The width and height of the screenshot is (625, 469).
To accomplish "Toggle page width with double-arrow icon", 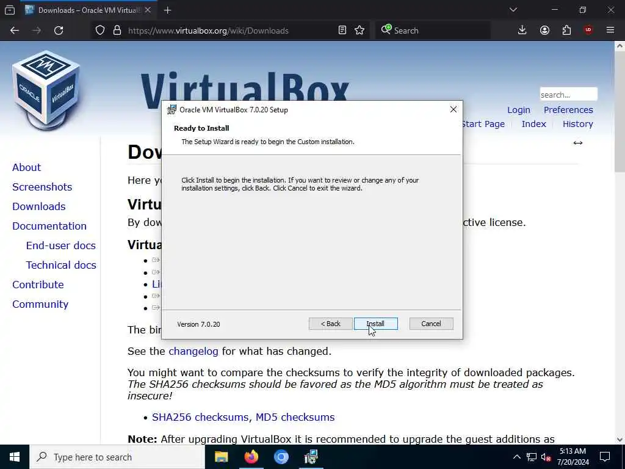I will (578, 143).
